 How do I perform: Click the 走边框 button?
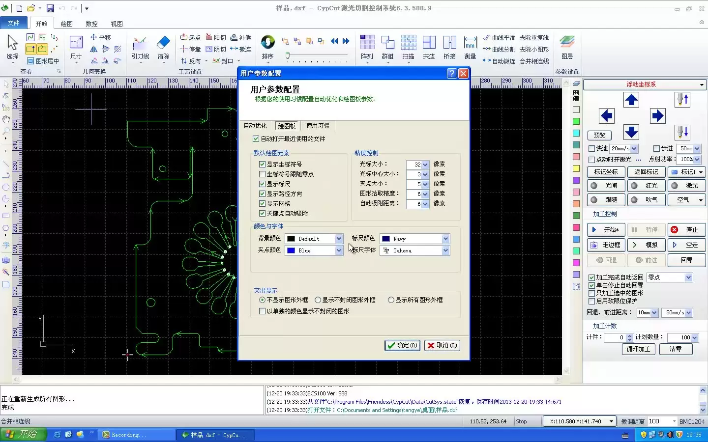[606, 245]
